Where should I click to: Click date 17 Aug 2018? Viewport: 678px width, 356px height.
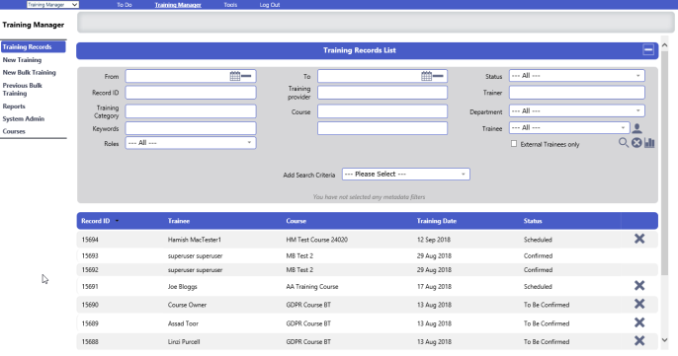(x=434, y=287)
